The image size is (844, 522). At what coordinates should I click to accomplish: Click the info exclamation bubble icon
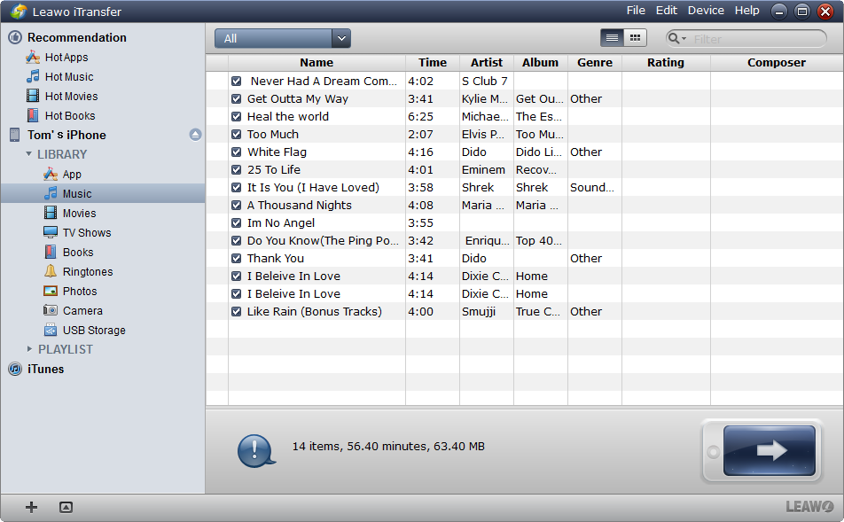(x=256, y=450)
